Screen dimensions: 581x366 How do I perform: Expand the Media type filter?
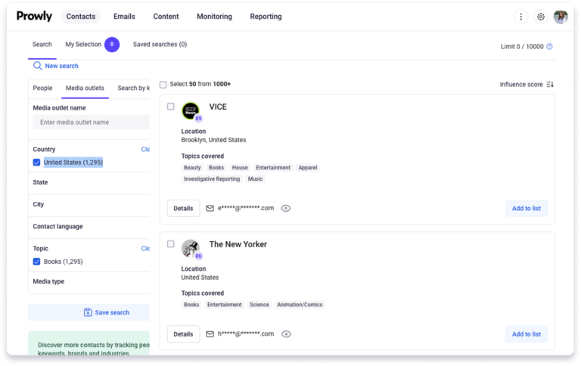coord(48,281)
